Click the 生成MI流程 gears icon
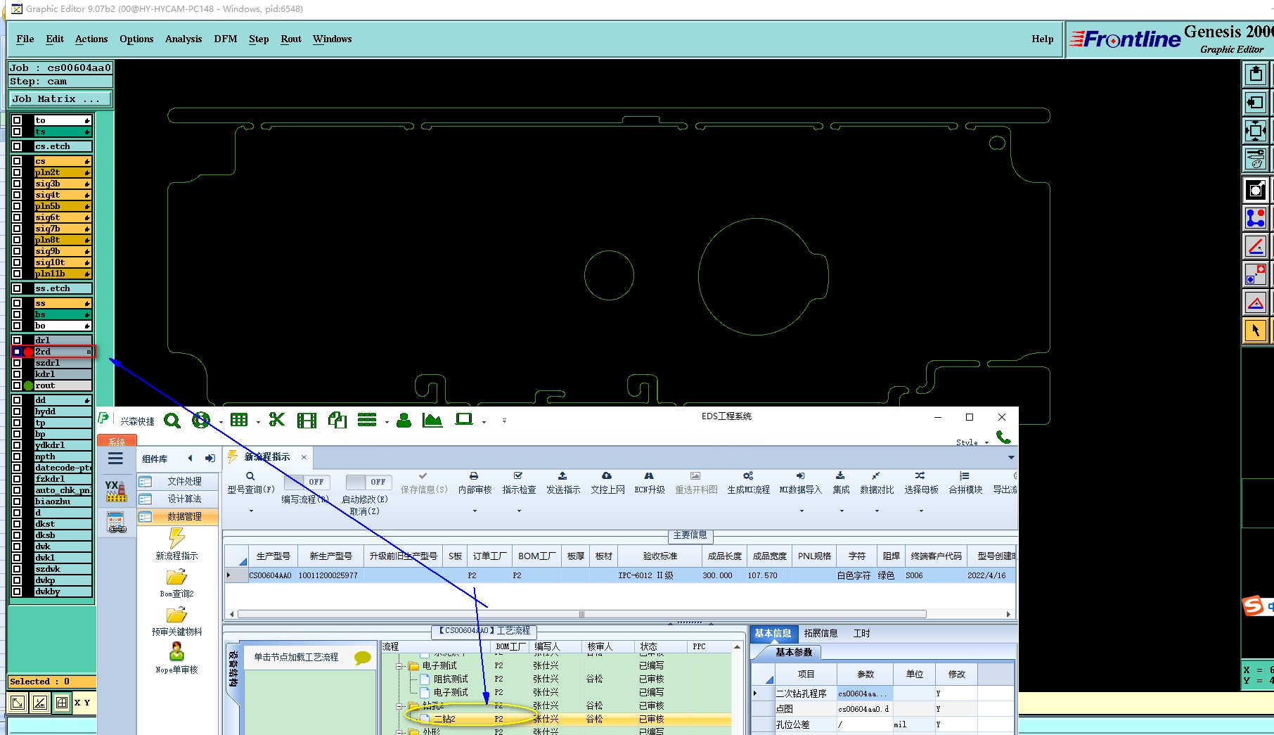1274x735 pixels. 748,476
